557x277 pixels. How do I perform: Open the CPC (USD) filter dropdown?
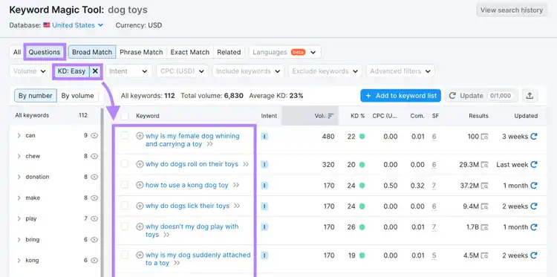point(182,71)
